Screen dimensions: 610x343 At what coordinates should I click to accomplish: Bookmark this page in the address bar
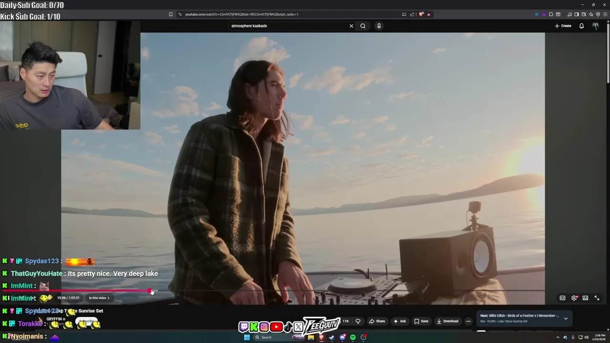pyautogui.click(x=171, y=14)
